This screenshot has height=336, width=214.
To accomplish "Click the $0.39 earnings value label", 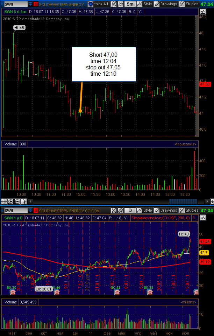I will [149, 287].
